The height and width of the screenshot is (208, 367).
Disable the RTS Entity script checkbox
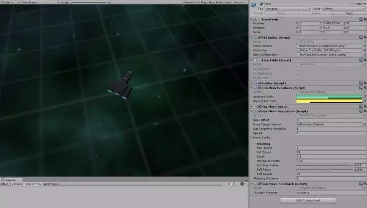tap(259, 37)
